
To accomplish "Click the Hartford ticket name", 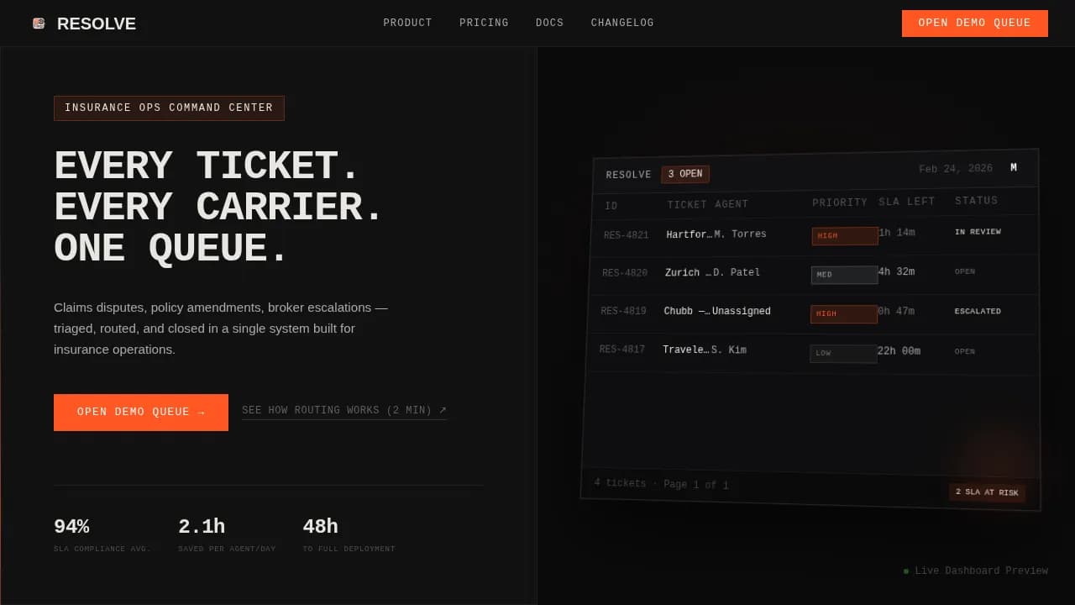I will (690, 235).
